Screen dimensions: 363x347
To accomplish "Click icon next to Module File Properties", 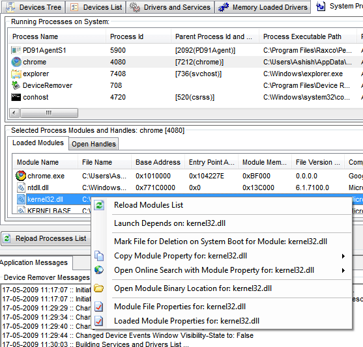I will pos(99,307).
